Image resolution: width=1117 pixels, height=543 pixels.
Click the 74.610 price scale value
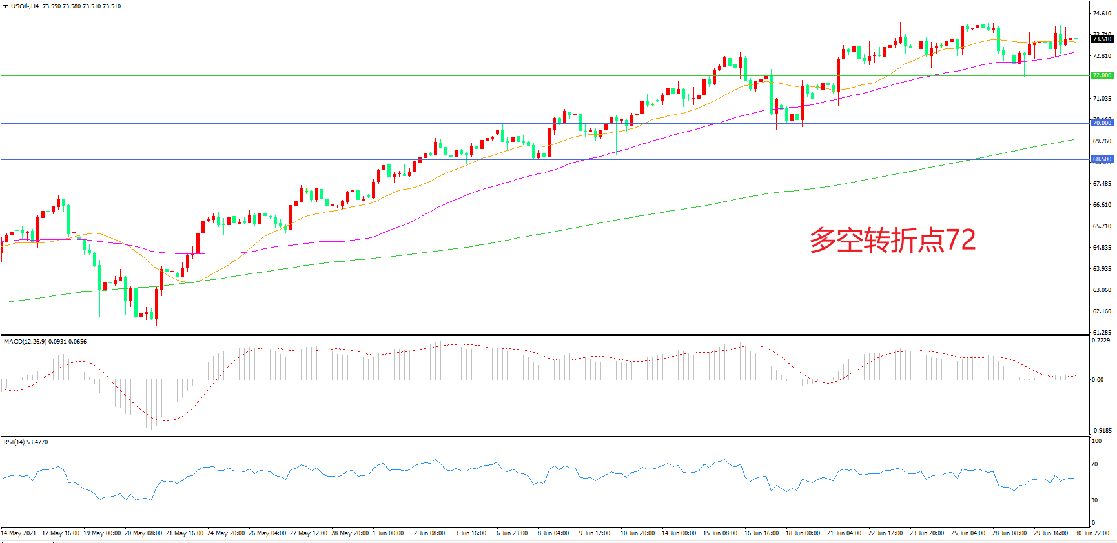(x=1102, y=13)
